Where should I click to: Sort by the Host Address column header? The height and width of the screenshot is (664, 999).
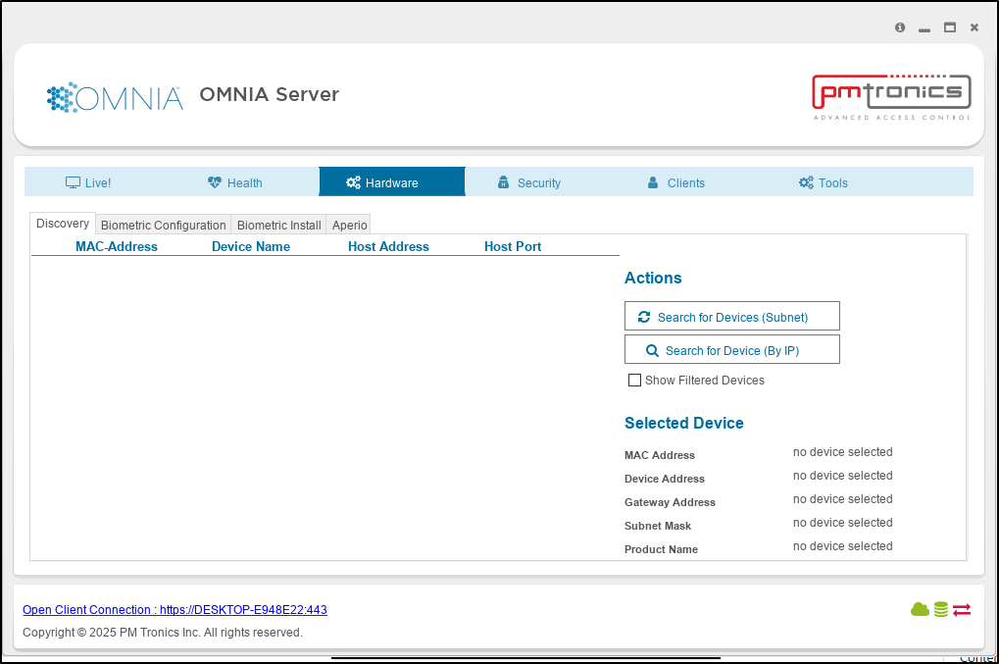(388, 246)
